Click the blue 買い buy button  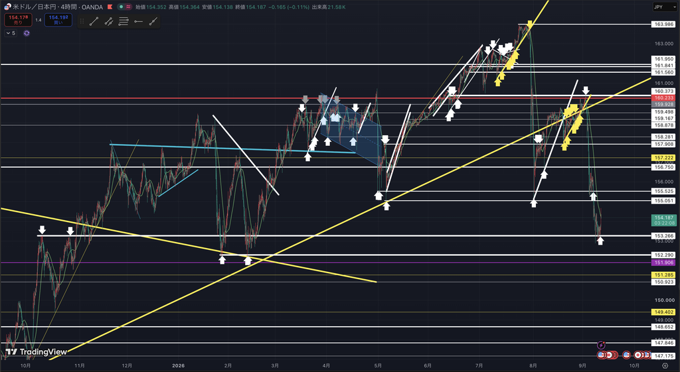(x=58, y=20)
